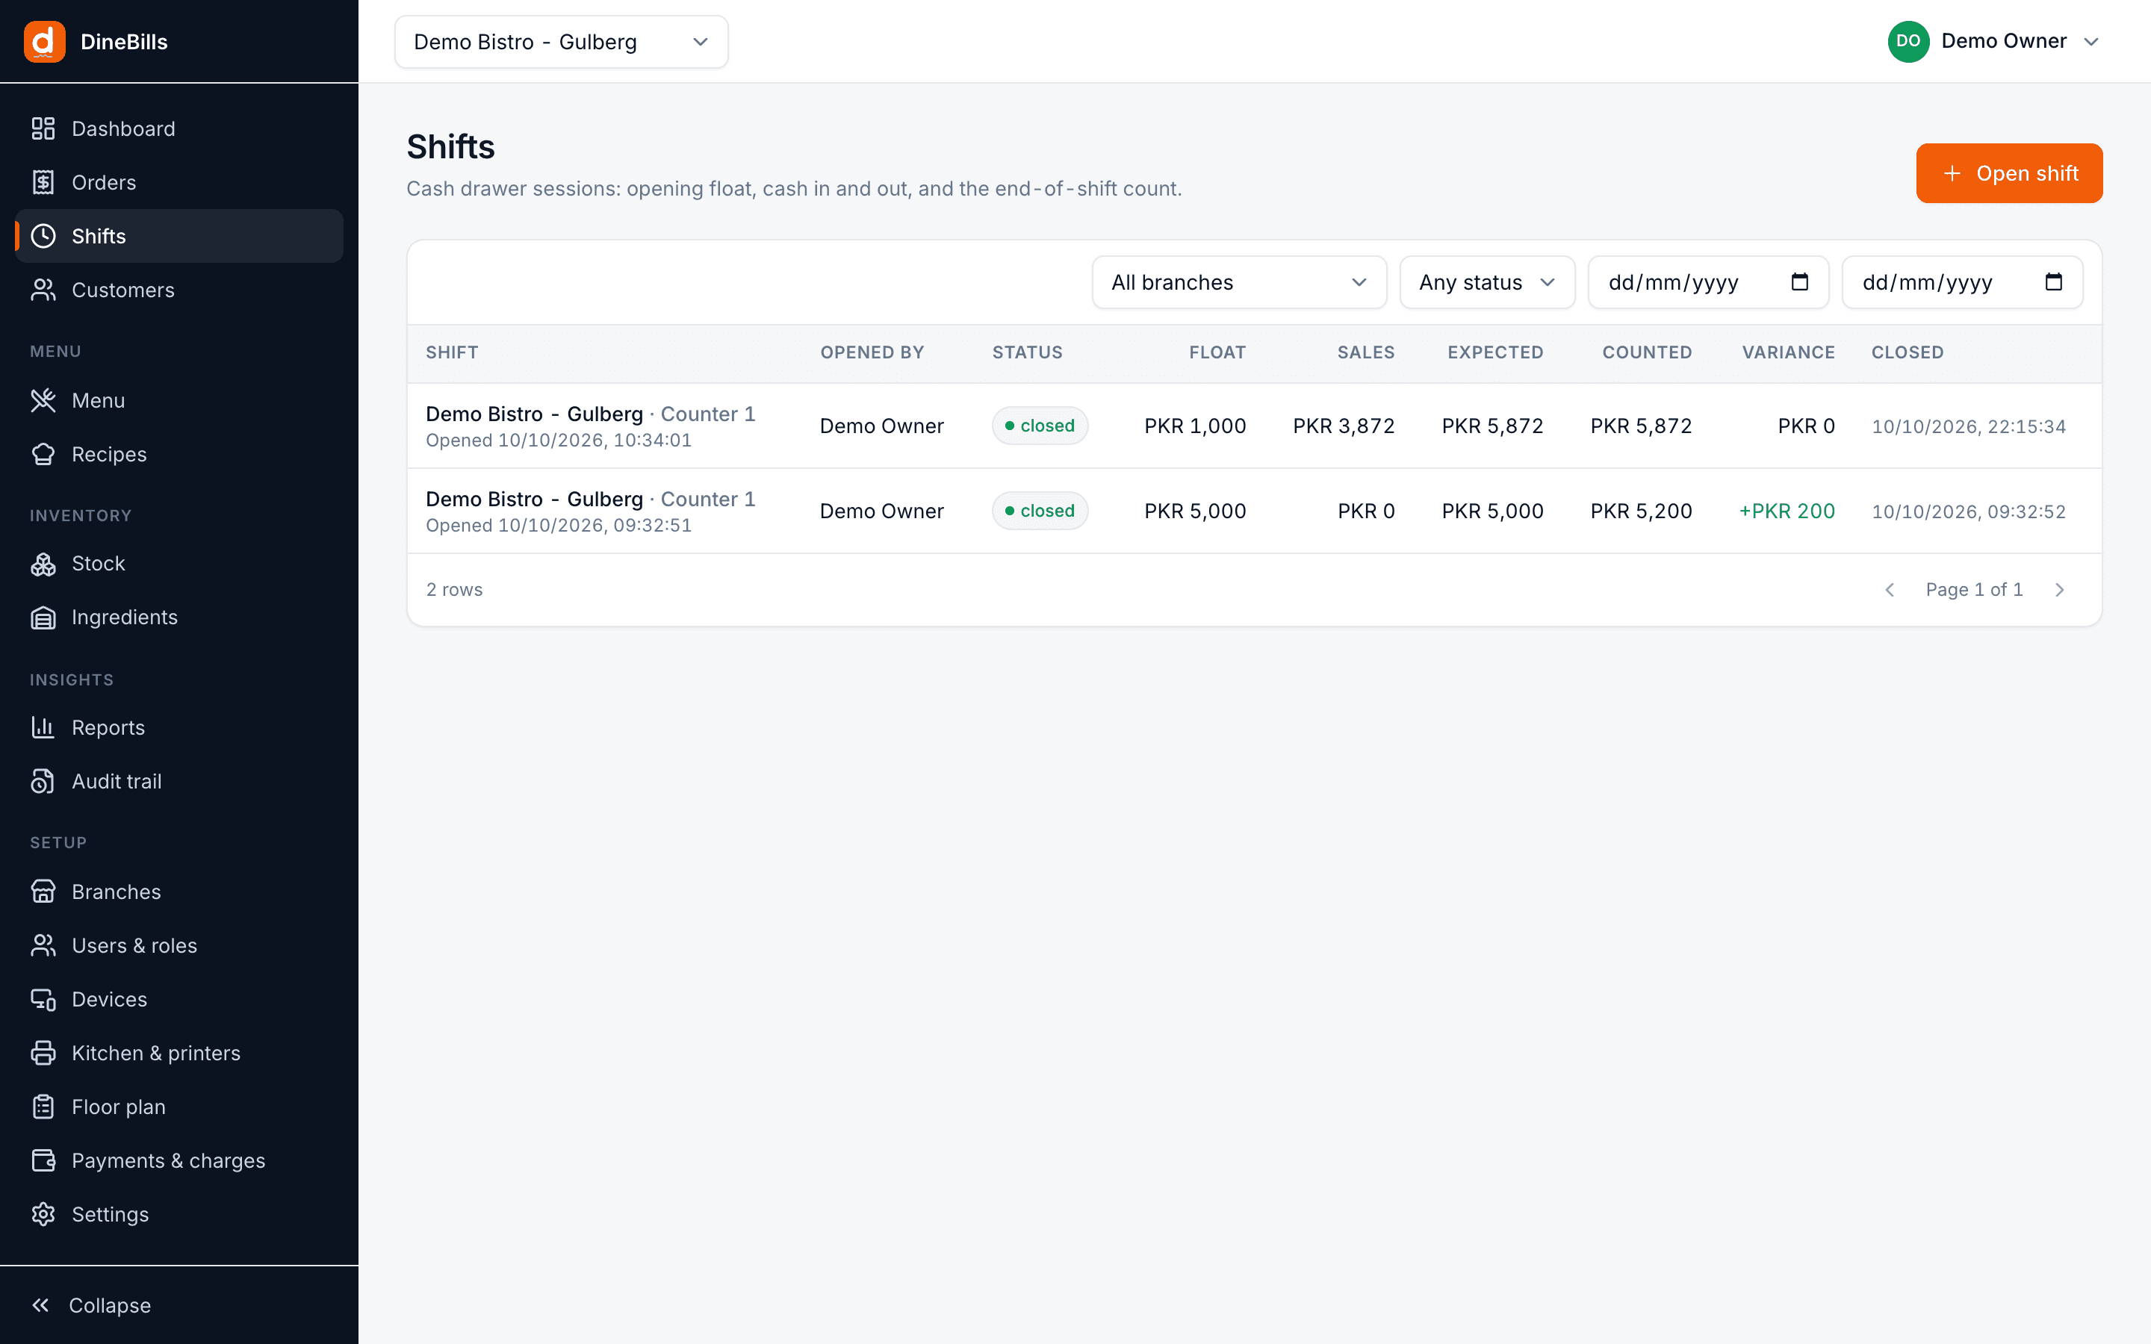
Task: Click the Branches storefront icon
Action: click(x=43, y=892)
